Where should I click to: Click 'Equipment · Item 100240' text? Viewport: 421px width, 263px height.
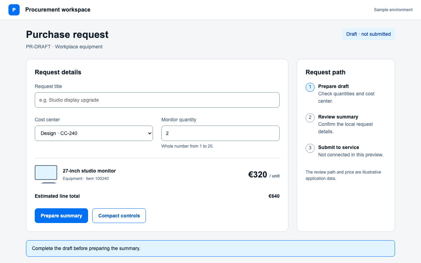click(86, 178)
